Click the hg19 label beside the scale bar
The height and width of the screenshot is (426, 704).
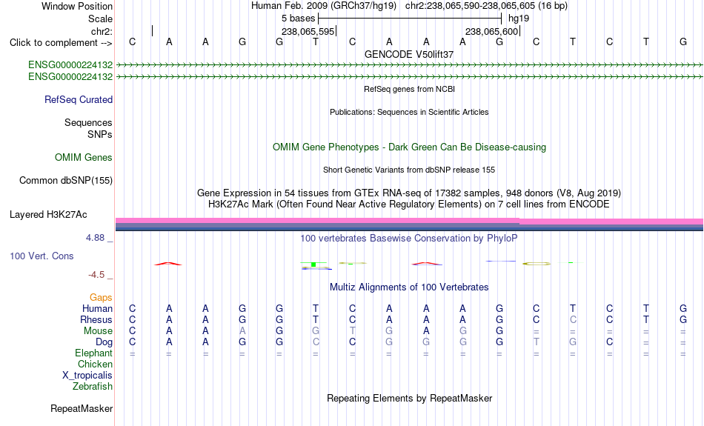coord(519,19)
